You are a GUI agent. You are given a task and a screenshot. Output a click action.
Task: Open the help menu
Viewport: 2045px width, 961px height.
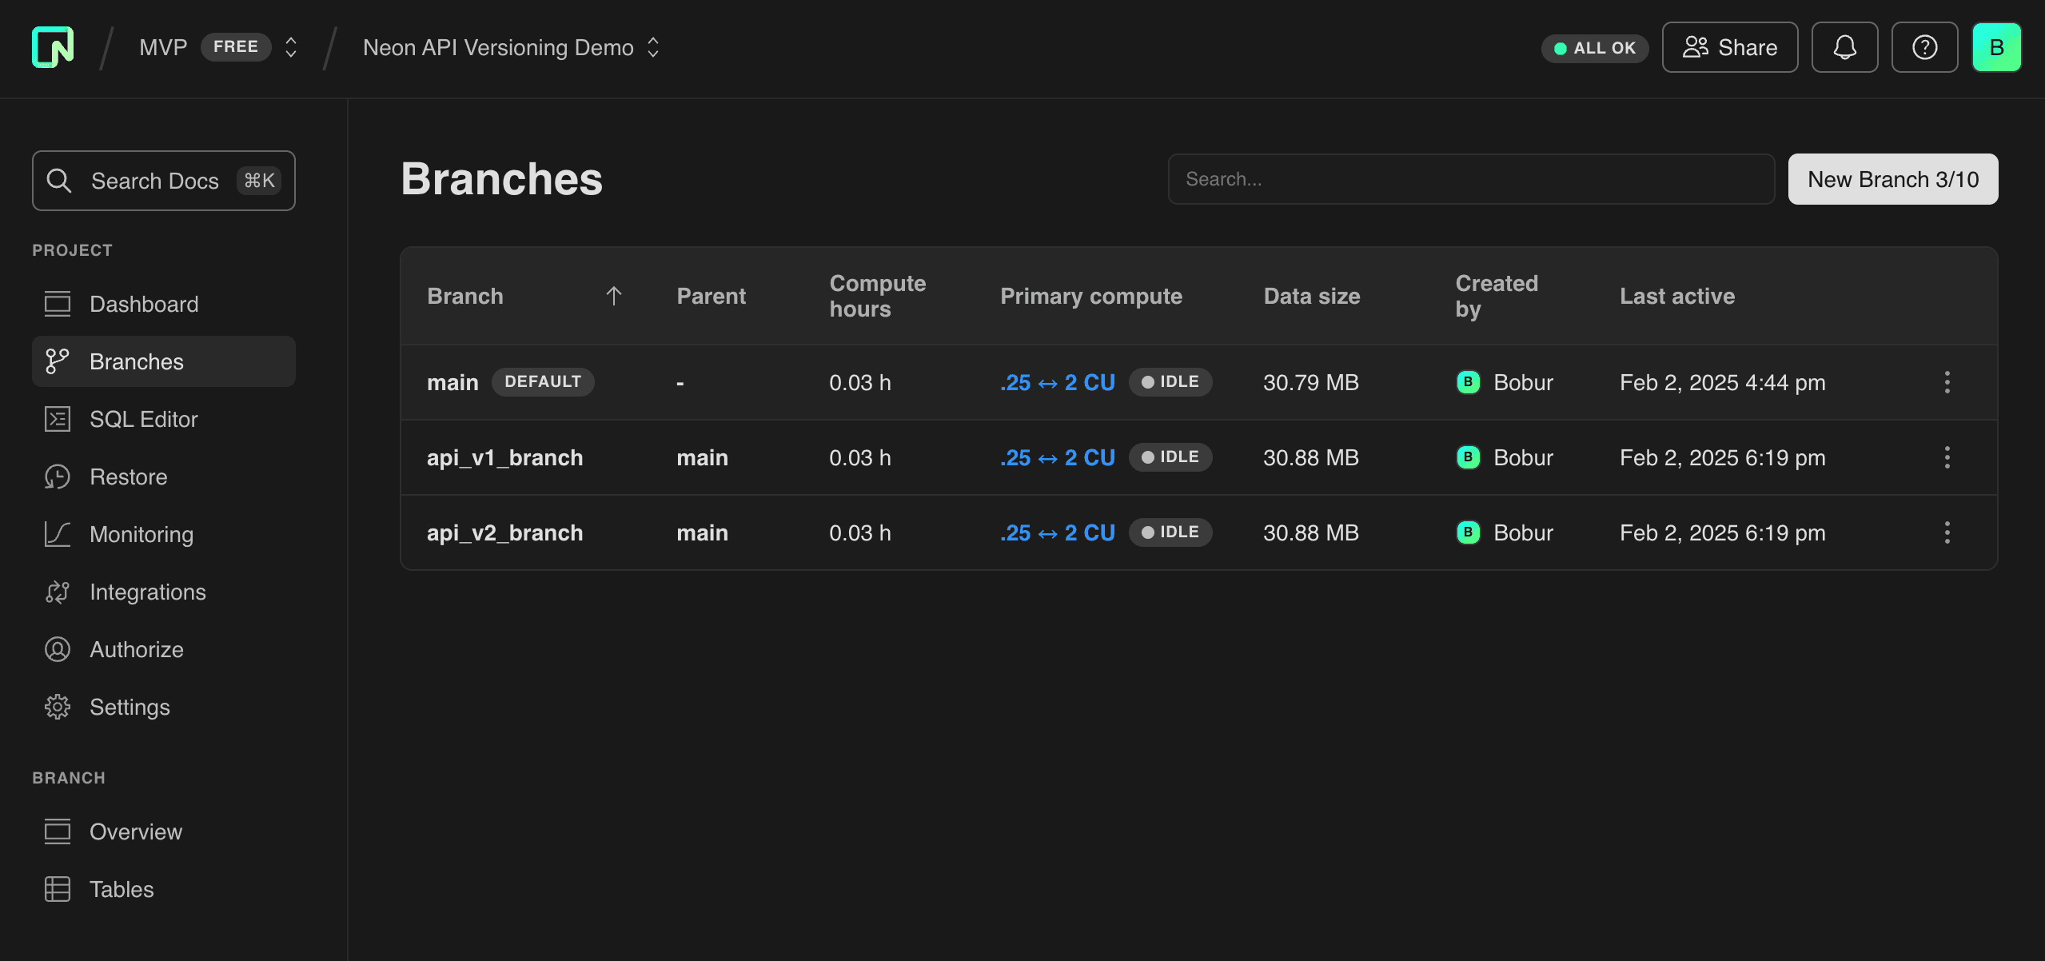coord(1923,46)
